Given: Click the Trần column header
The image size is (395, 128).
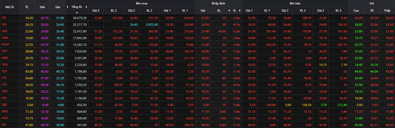Looking at the screenshot, I should [42, 7].
